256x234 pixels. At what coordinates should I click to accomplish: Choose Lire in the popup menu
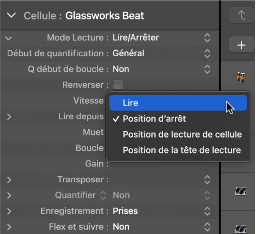(x=178, y=103)
